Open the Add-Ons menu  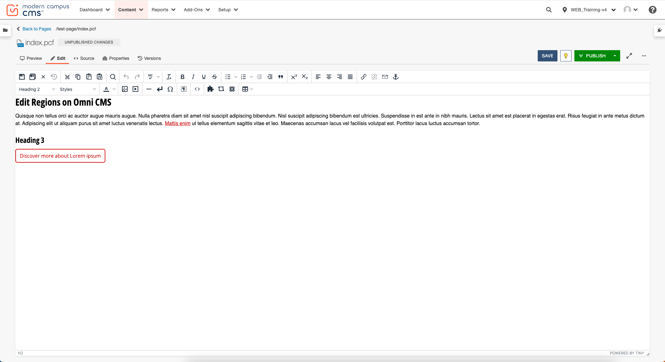(197, 10)
